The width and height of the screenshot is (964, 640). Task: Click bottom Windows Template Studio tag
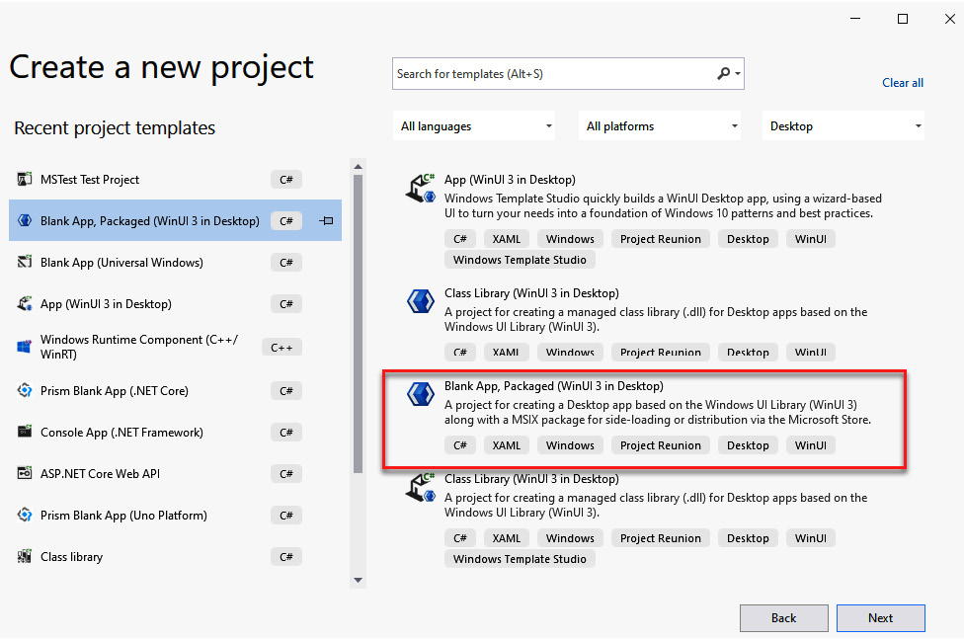pyautogui.click(x=520, y=559)
